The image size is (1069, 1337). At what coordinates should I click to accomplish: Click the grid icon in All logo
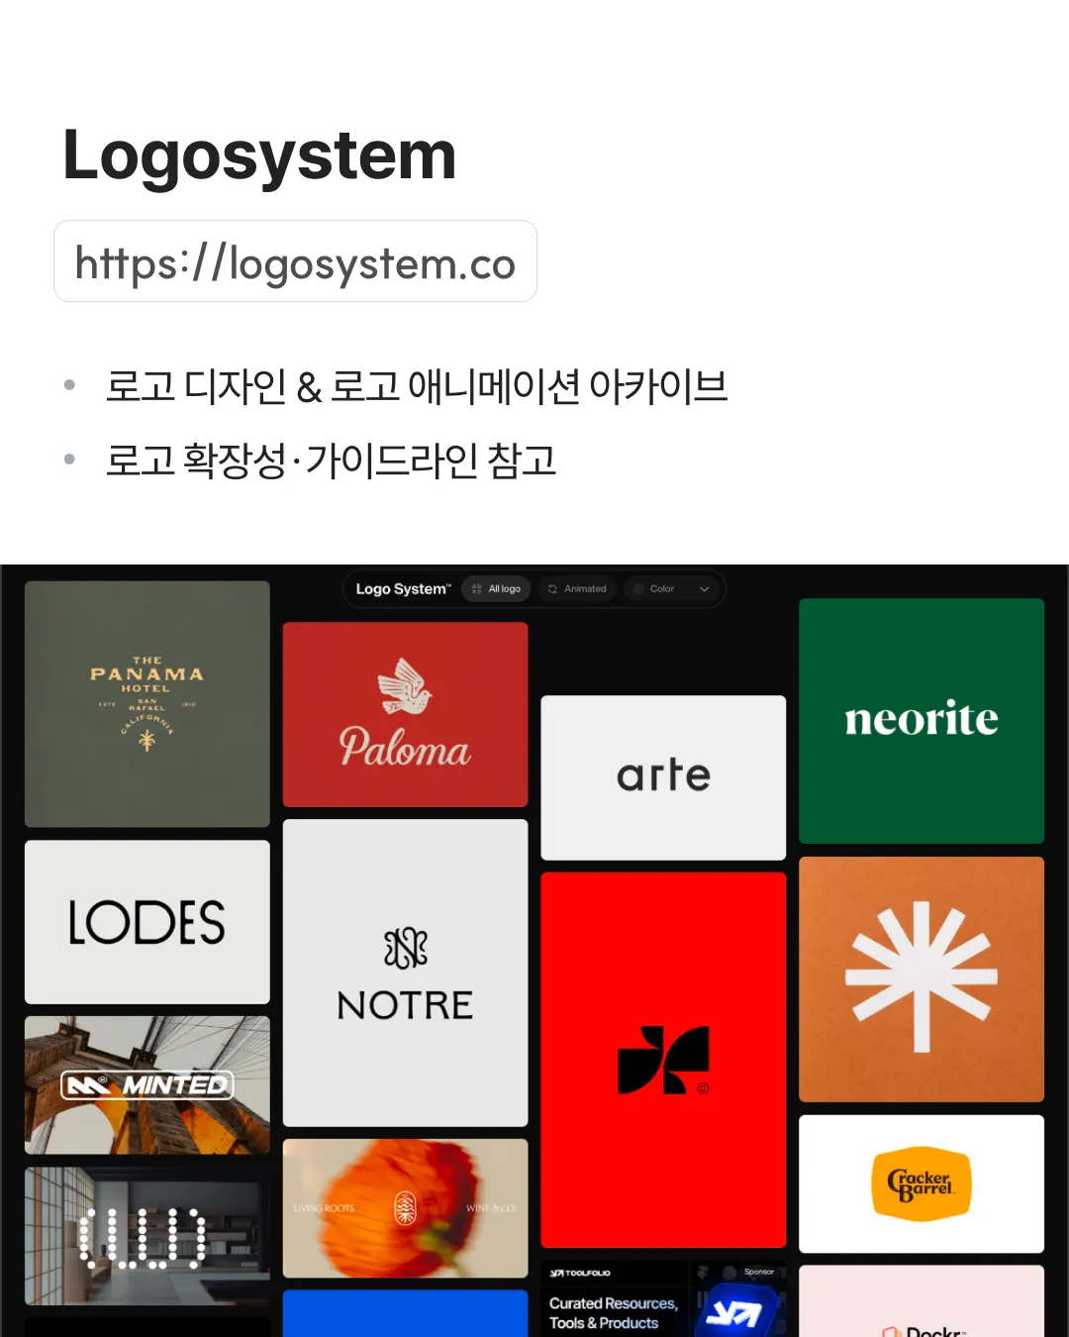pos(477,588)
